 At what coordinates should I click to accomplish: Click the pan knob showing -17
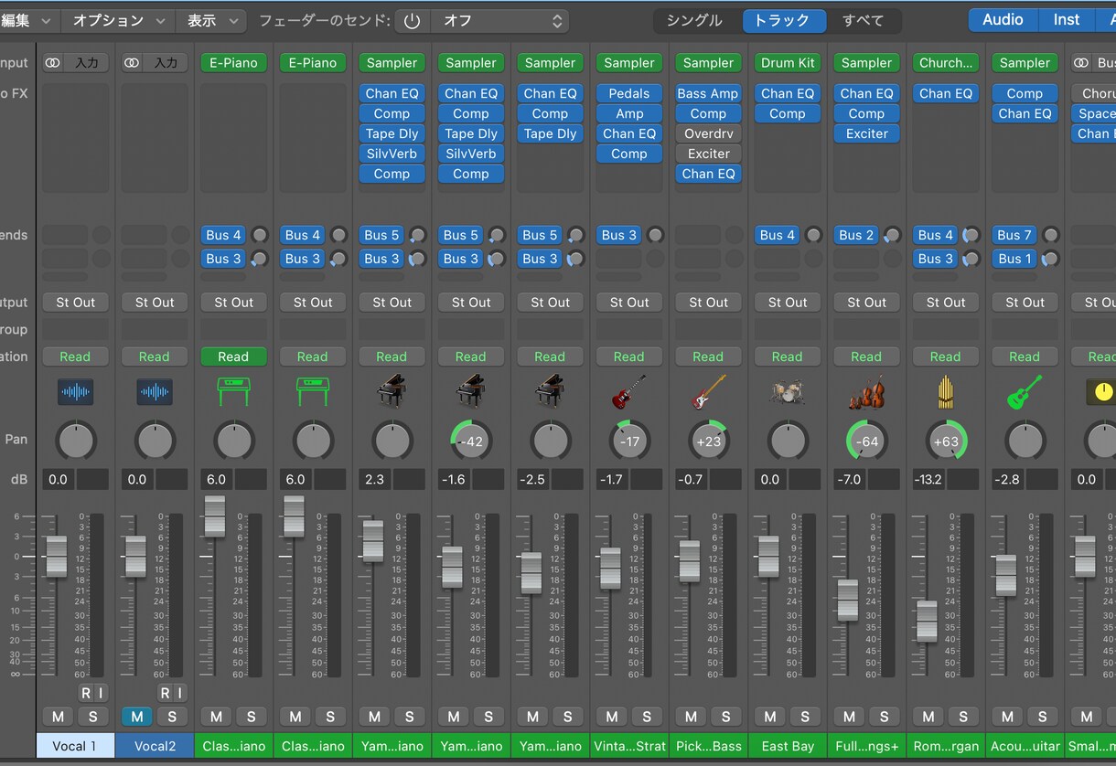point(629,441)
